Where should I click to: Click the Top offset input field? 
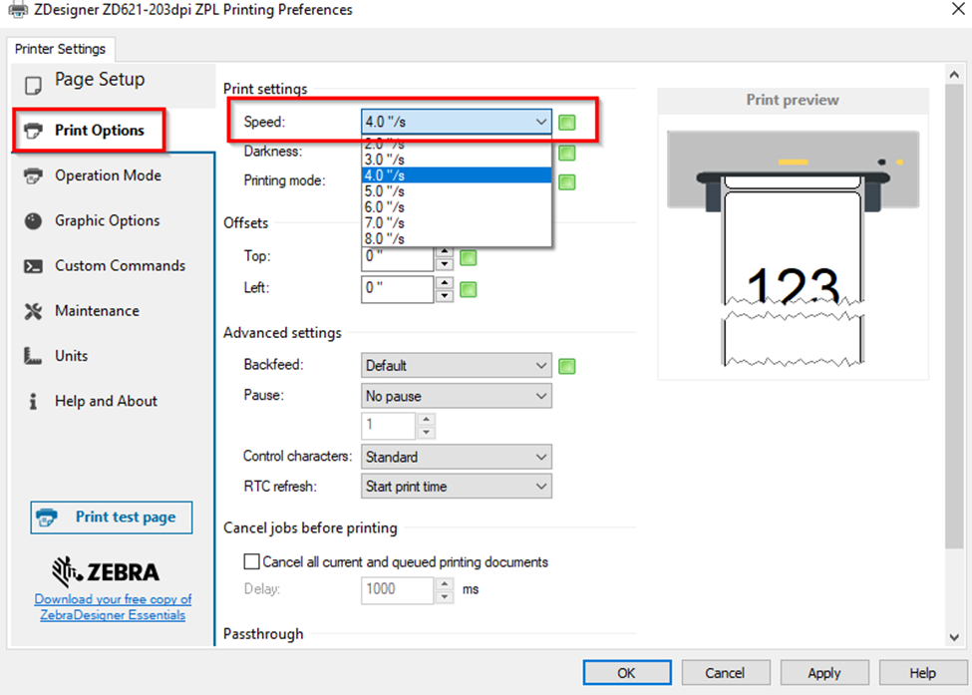click(x=398, y=257)
